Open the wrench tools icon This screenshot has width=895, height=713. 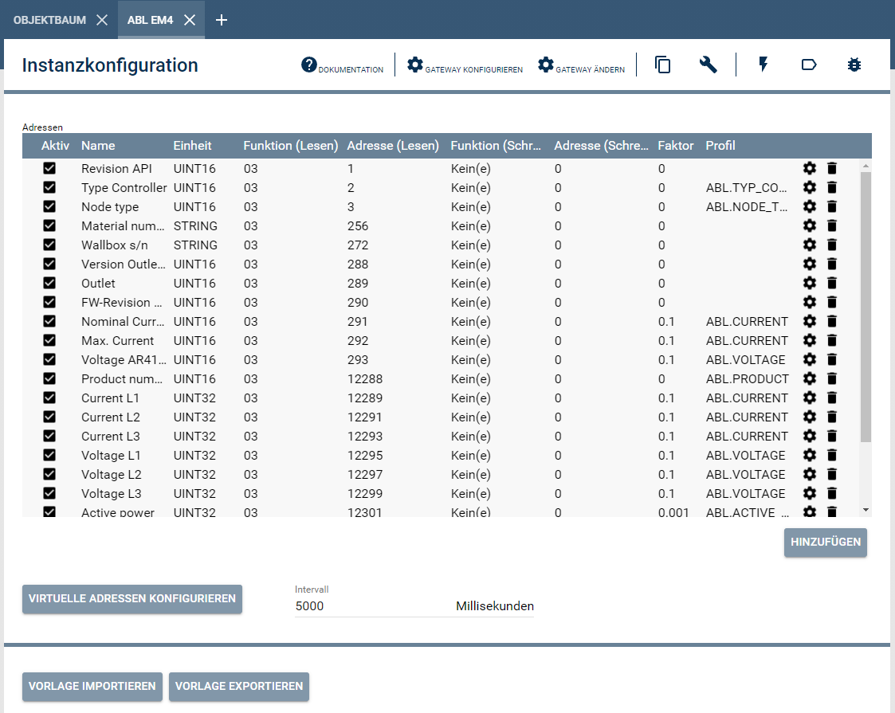pos(709,65)
